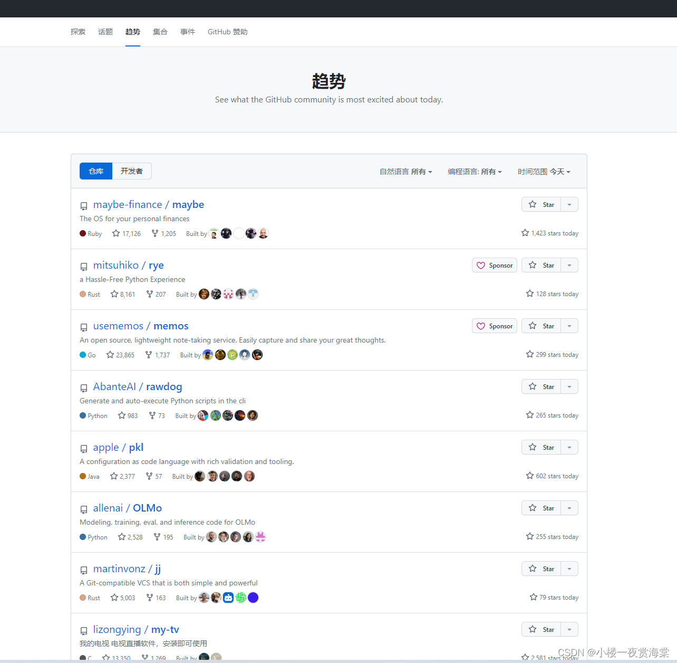The image size is (677, 663).
Task: Click the fork icon showing 1,205 on maybe
Action: click(154, 233)
